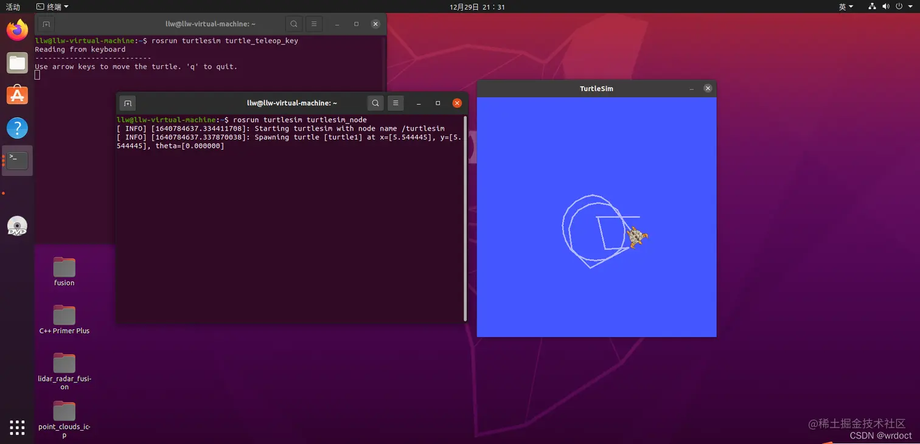Click the teleop terminal title text
This screenshot has width=920, height=444.
tap(211, 24)
